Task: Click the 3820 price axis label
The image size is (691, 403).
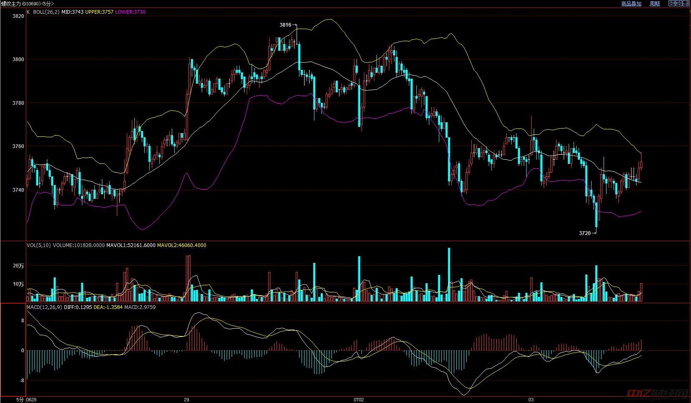Action: click(x=18, y=16)
